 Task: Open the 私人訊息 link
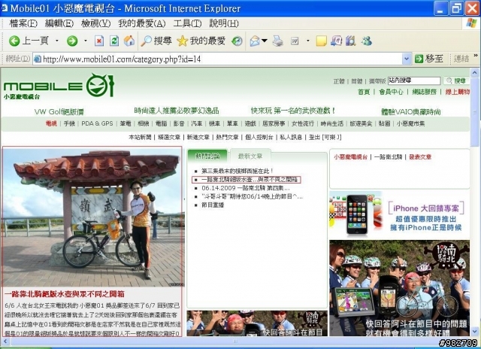(291, 137)
